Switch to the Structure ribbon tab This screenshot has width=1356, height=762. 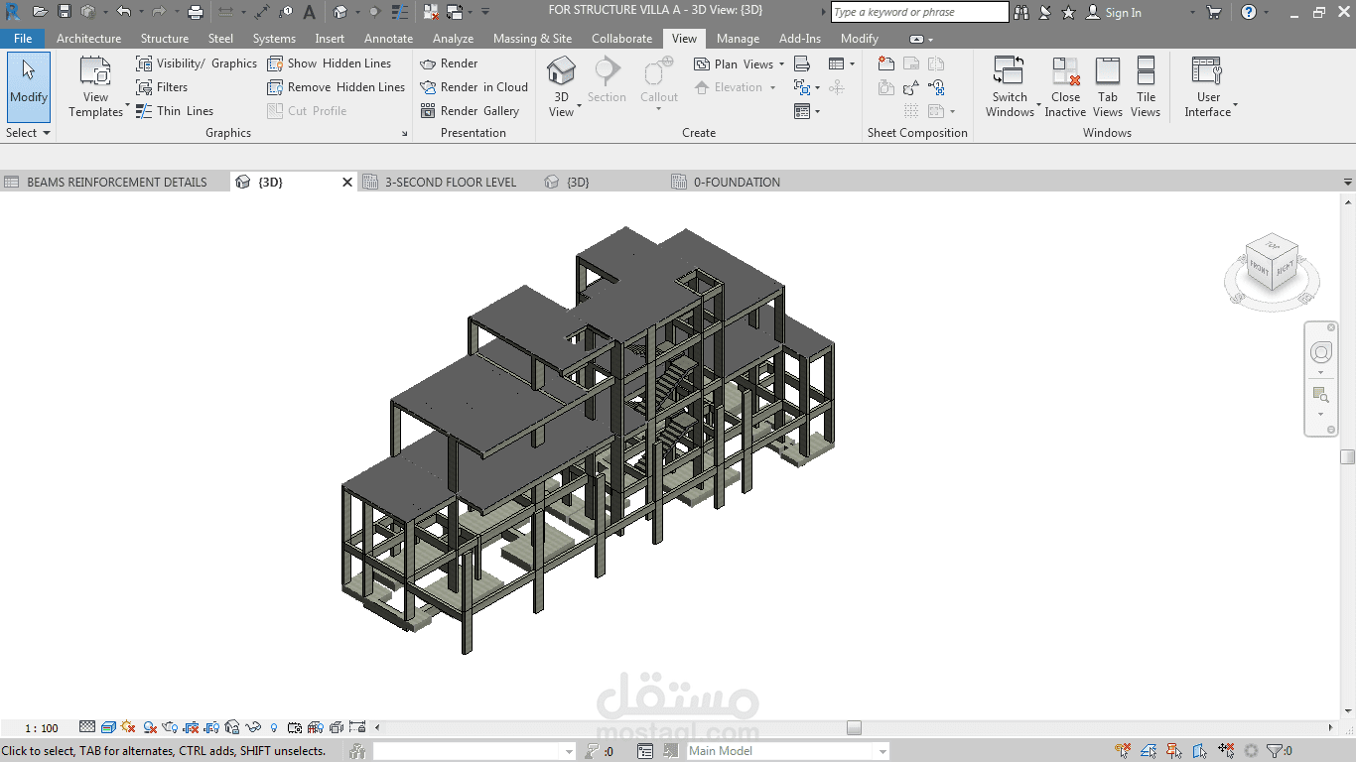(165, 39)
